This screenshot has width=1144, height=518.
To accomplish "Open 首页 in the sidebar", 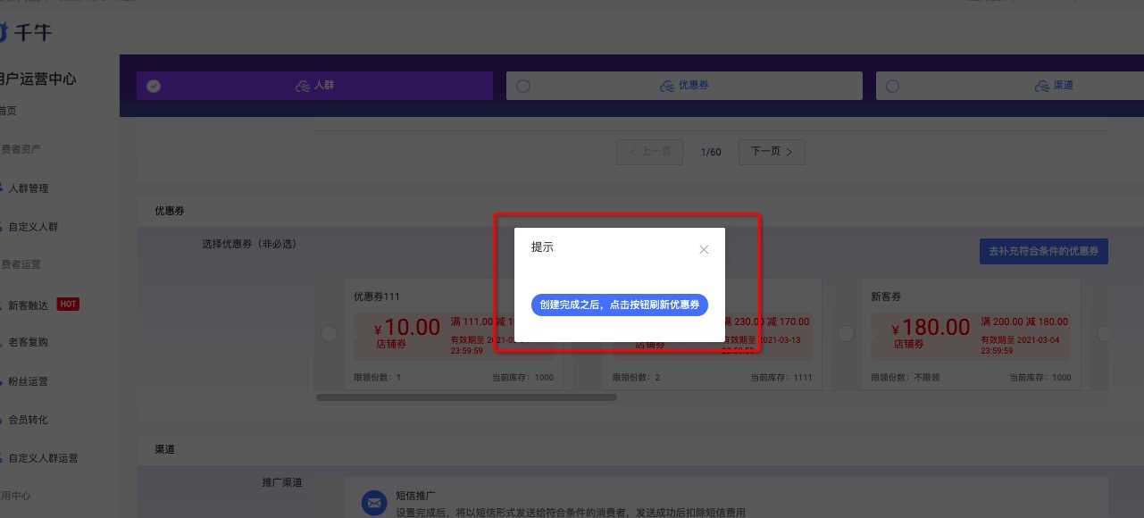I will tap(8, 111).
